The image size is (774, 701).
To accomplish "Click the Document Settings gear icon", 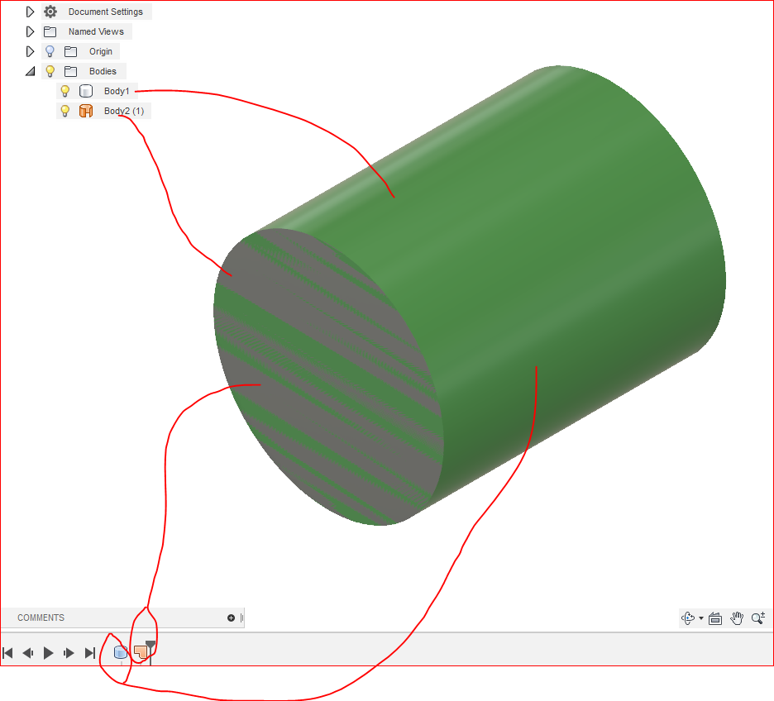I will point(50,12).
